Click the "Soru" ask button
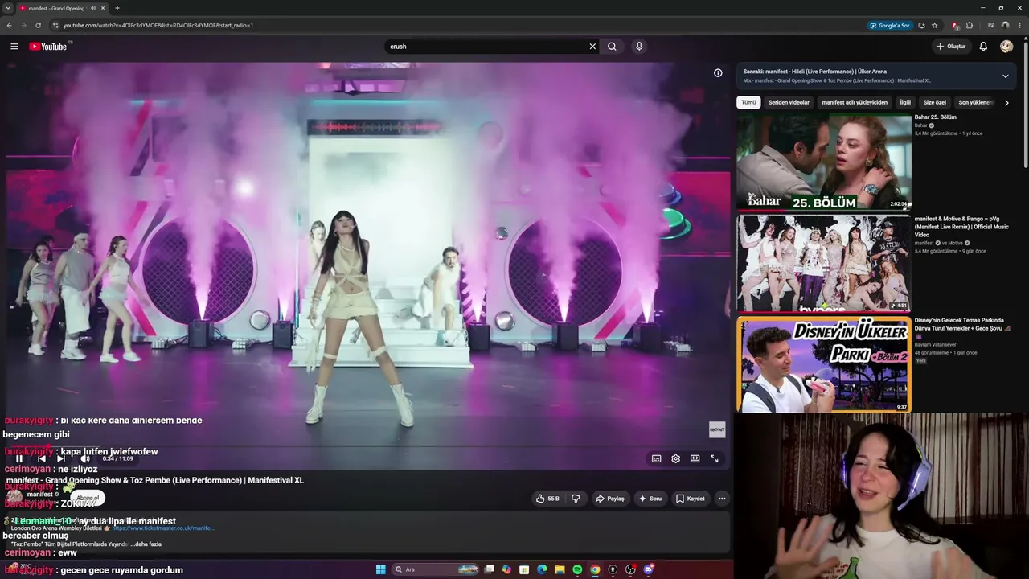The image size is (1029, 579). click(650, 499)
